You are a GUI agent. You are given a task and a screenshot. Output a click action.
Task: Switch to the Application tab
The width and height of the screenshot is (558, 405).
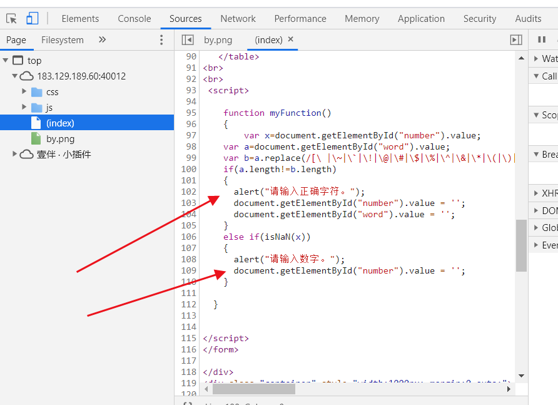coord(421,19)
